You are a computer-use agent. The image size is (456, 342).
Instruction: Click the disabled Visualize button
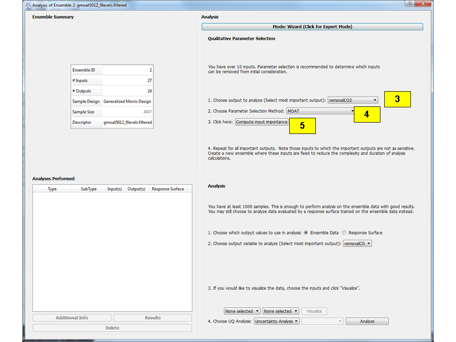[314, 311]
